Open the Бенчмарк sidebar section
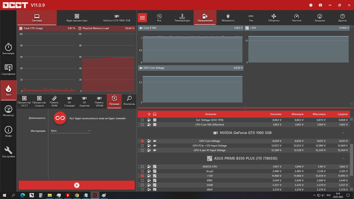 8,49
